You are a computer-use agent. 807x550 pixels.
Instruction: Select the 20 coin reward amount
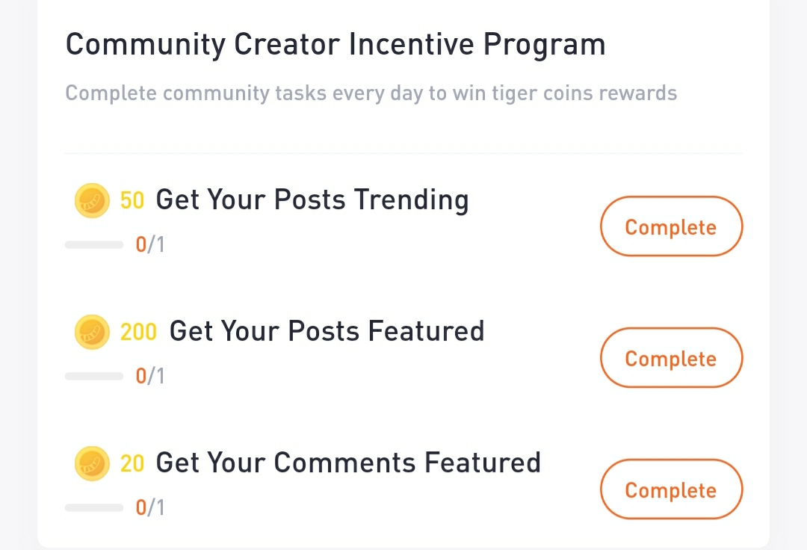point(132,463)
